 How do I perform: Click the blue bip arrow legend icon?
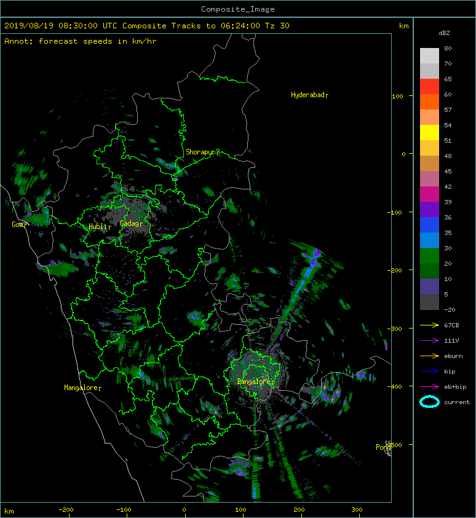[x=429, y=372]
